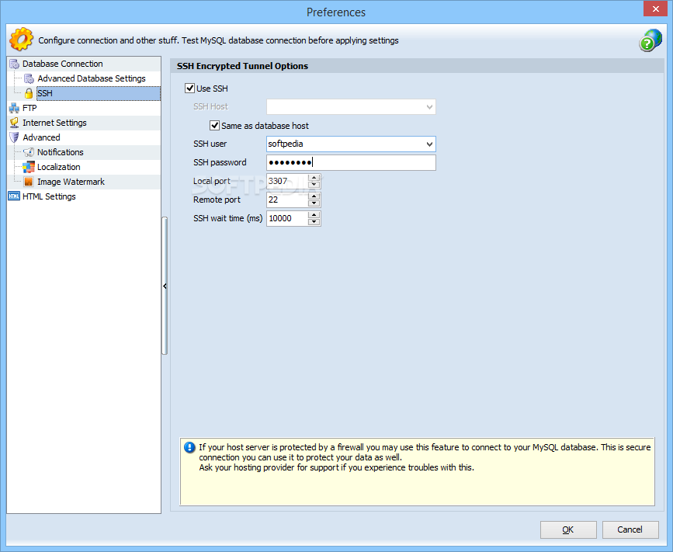Image resolution: width=673 pixels, height=552 pixels.
Task: Open the SSH user dropdown arrow
Action: 429,144
